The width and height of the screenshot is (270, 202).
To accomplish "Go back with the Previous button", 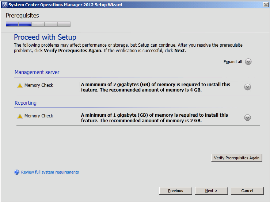I will click(x=175, y=191).
